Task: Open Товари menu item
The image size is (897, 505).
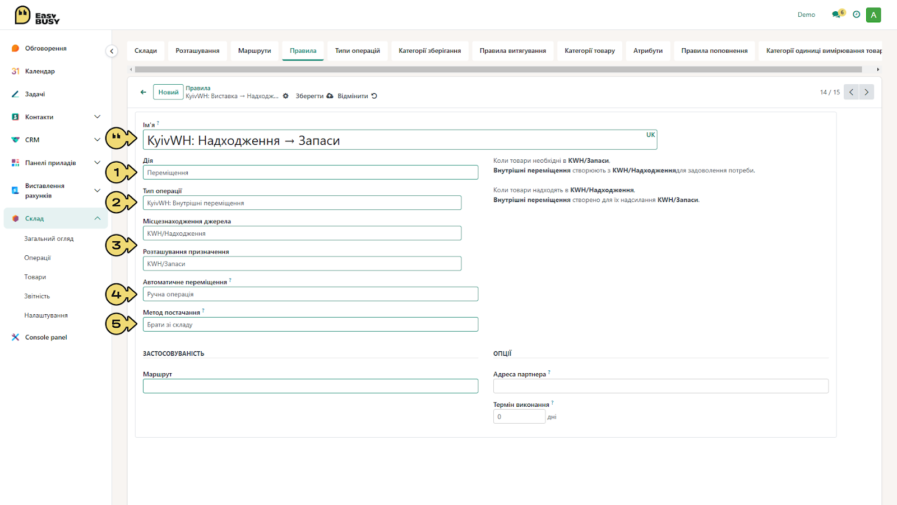Action: (x=35, y=277)
